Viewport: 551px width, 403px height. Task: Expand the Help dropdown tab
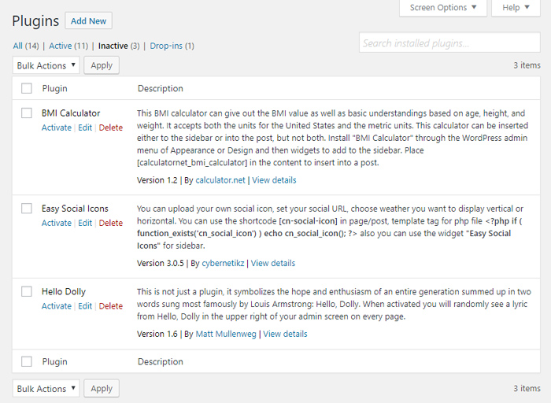click(516, 8)
